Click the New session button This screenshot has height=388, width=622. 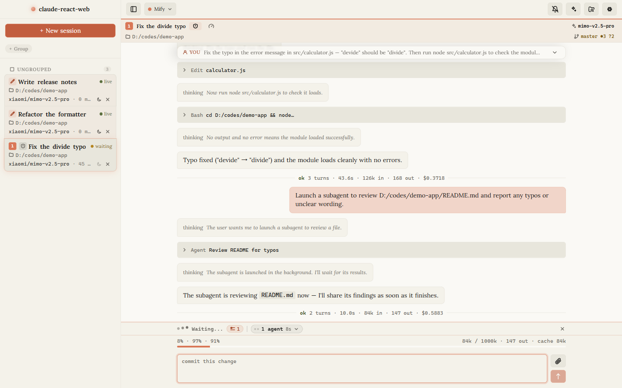coord(60,31)
